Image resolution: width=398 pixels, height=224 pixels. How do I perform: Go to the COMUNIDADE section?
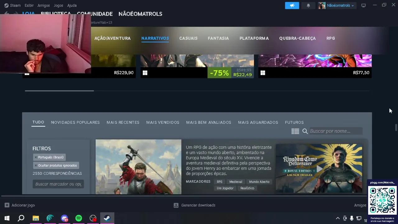pyautogui.click(x=95, y=14)
